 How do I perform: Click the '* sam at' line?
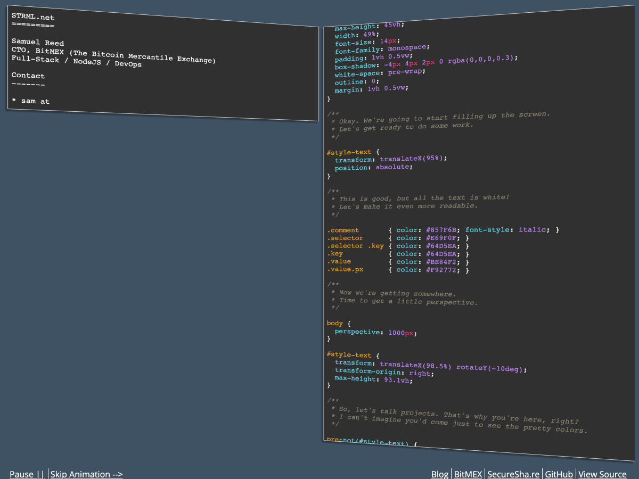[x=30, y=101]
